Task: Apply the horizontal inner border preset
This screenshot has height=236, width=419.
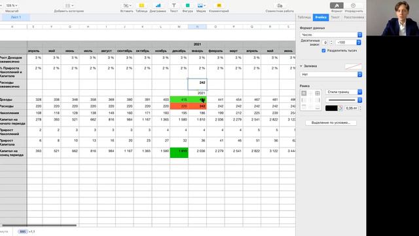Action: pos(310,107)
